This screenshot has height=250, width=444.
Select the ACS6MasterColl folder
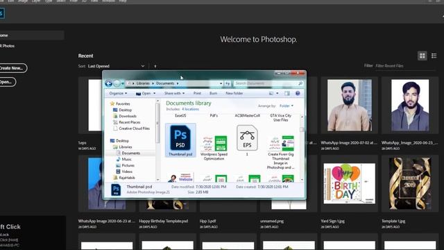(x=247, y=116)
